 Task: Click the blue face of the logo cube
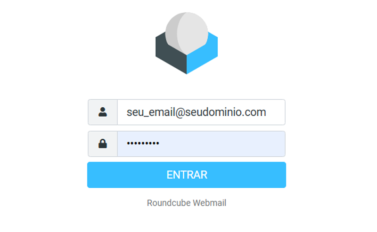[x=203, y=55]
